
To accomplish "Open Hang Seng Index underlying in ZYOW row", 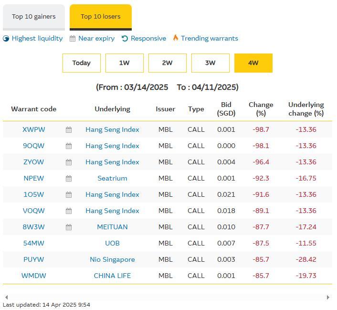I will click(x=112, y=162).
